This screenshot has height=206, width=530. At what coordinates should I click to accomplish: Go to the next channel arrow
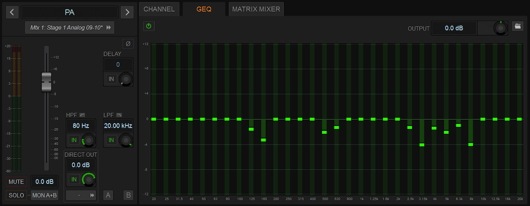click(127, 12)
